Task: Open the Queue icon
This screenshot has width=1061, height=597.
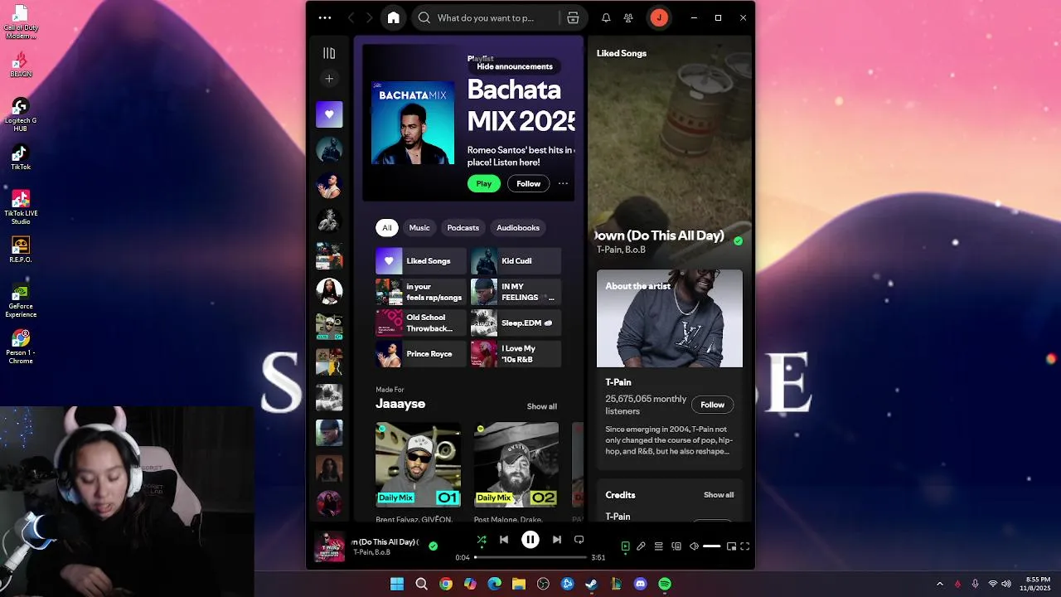Action: click(x=659, y=546)
